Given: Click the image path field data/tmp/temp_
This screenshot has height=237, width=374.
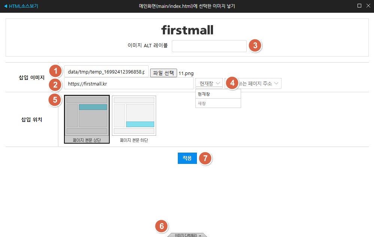Looking at the screenshot, I should 106,72.
